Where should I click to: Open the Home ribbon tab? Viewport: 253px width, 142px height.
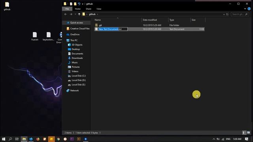point(77,9)
